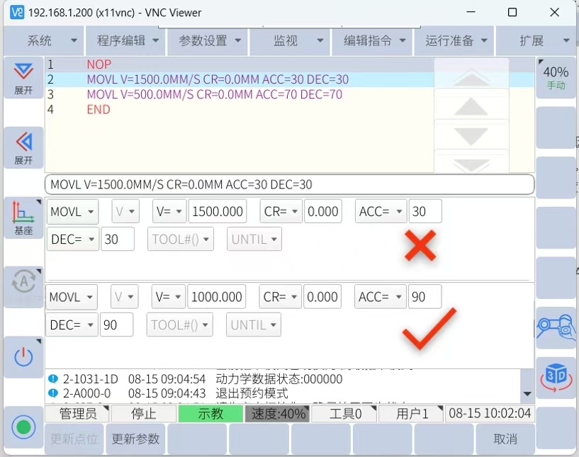This screenshot has width=579, height=457.
Task: Click the 取消 cancel button
Action: (x=505, y=439)
